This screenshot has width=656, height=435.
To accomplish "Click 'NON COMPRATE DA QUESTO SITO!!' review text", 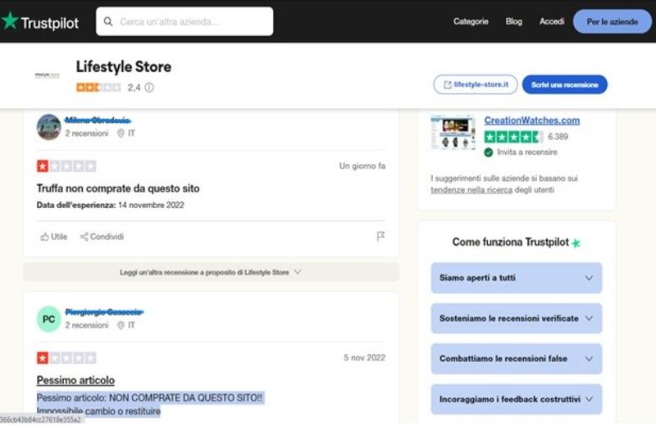I will pyautogui.click(x=186, y=398).
